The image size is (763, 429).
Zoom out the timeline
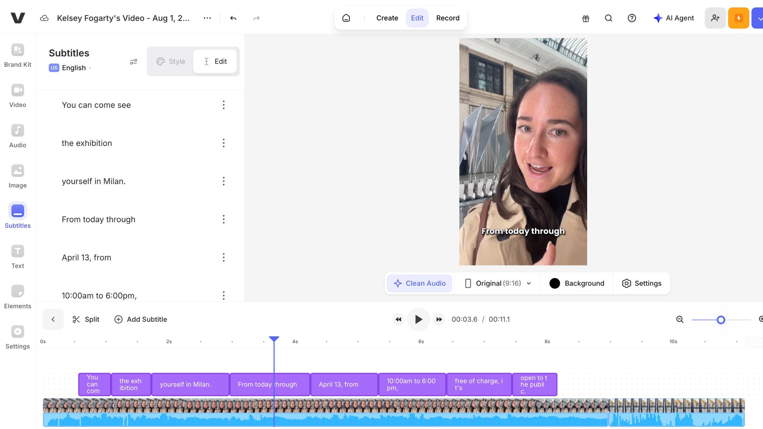point(680,319)
